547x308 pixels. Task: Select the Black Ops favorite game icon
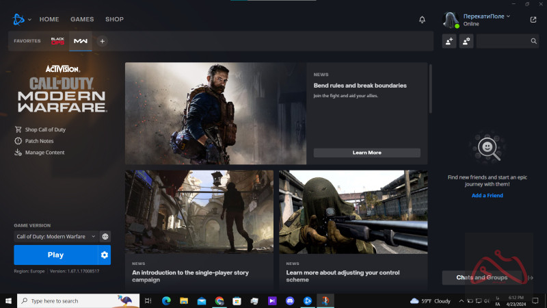click(x=57, y=41)
